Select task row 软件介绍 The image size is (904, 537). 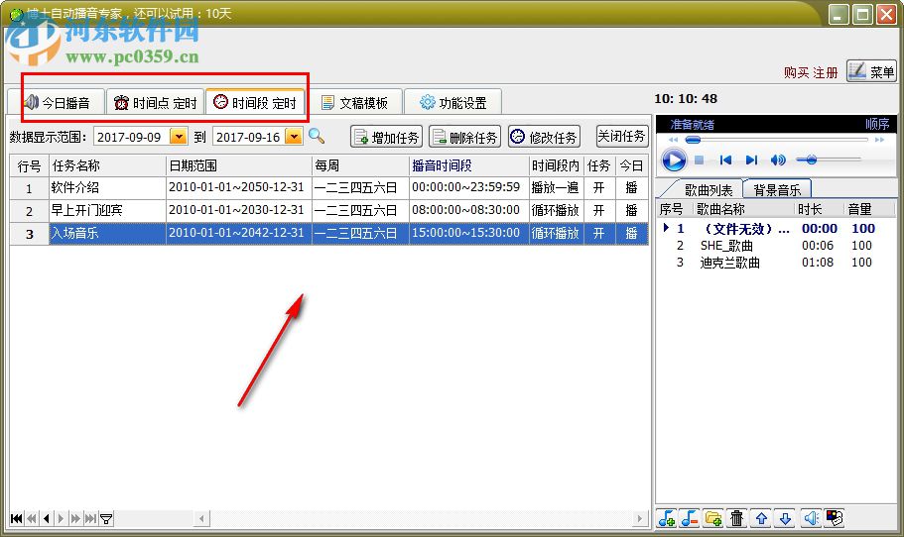click(328, 187)
